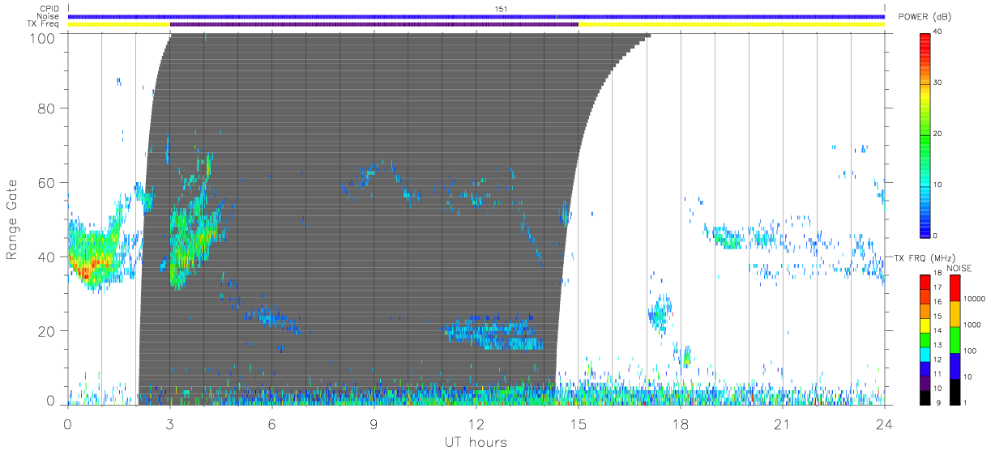Click the 100 tick on the Range Gate axis

coord(43,37)
